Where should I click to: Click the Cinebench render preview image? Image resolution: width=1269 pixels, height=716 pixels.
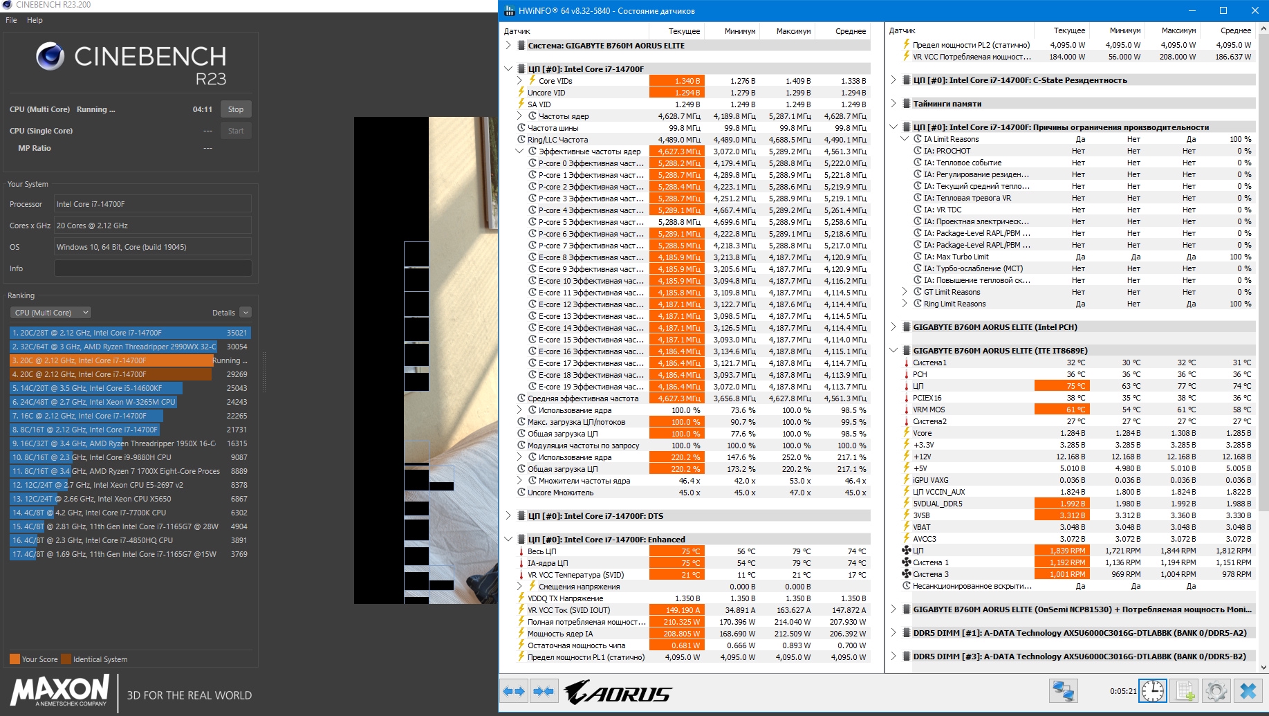426,360
